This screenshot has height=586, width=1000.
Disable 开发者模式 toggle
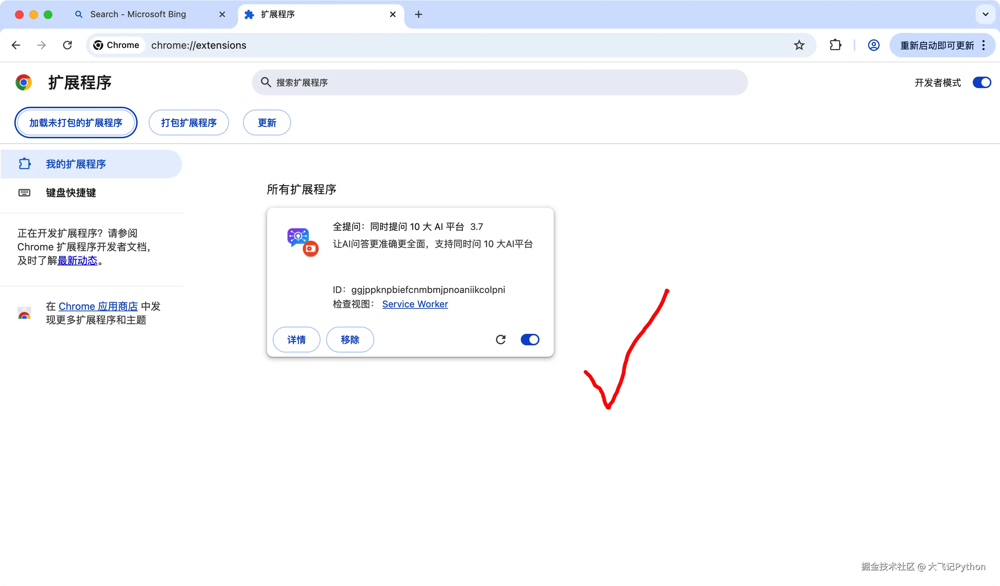(981, 82)
